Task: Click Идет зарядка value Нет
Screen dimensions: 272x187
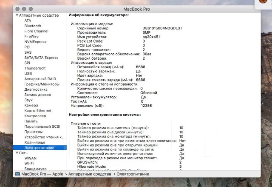Action: [x=139, y=75]
